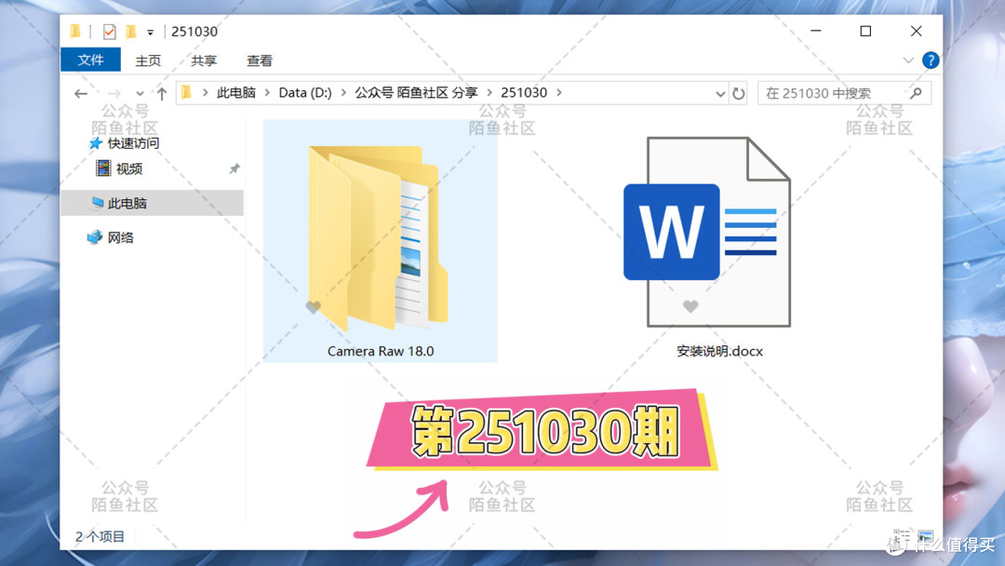Click the back navigation arrow

tap(81, 94)
